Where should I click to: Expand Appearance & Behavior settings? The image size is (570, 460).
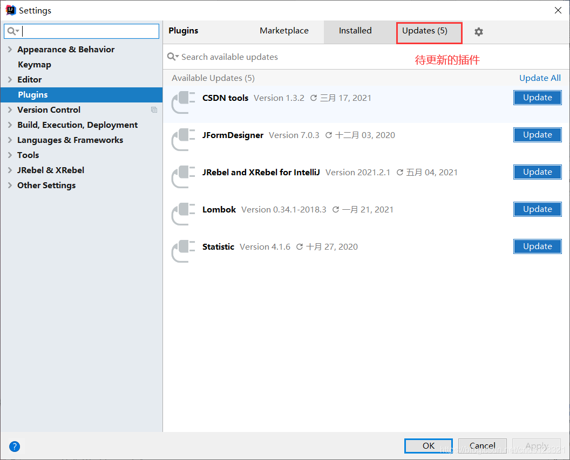(10, 50)
